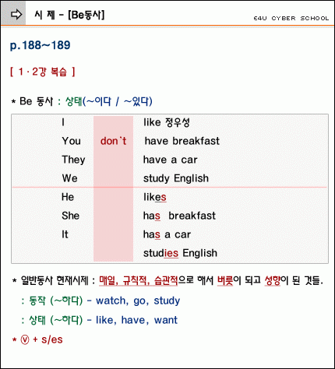Click the phrase has a car
This screenshot has width=335, height=369.
pos(167,234)
